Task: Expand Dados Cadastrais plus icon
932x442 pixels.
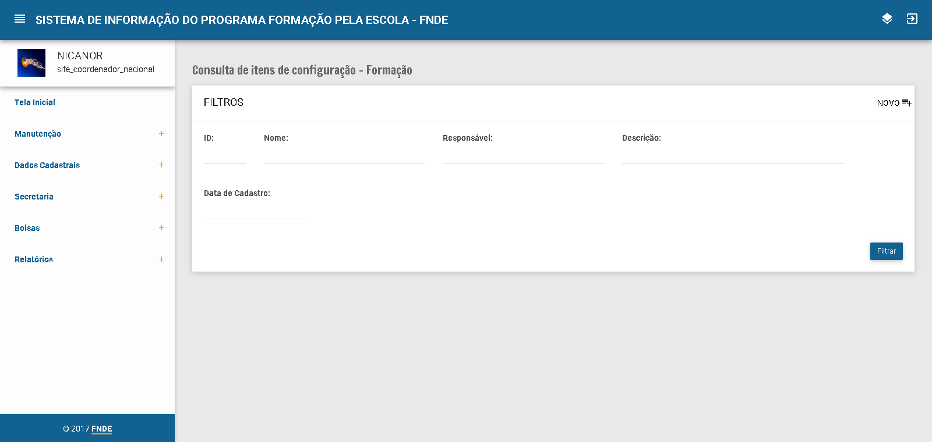Action: click(161, 165)
